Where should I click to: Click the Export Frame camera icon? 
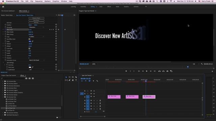coord(167,71)
